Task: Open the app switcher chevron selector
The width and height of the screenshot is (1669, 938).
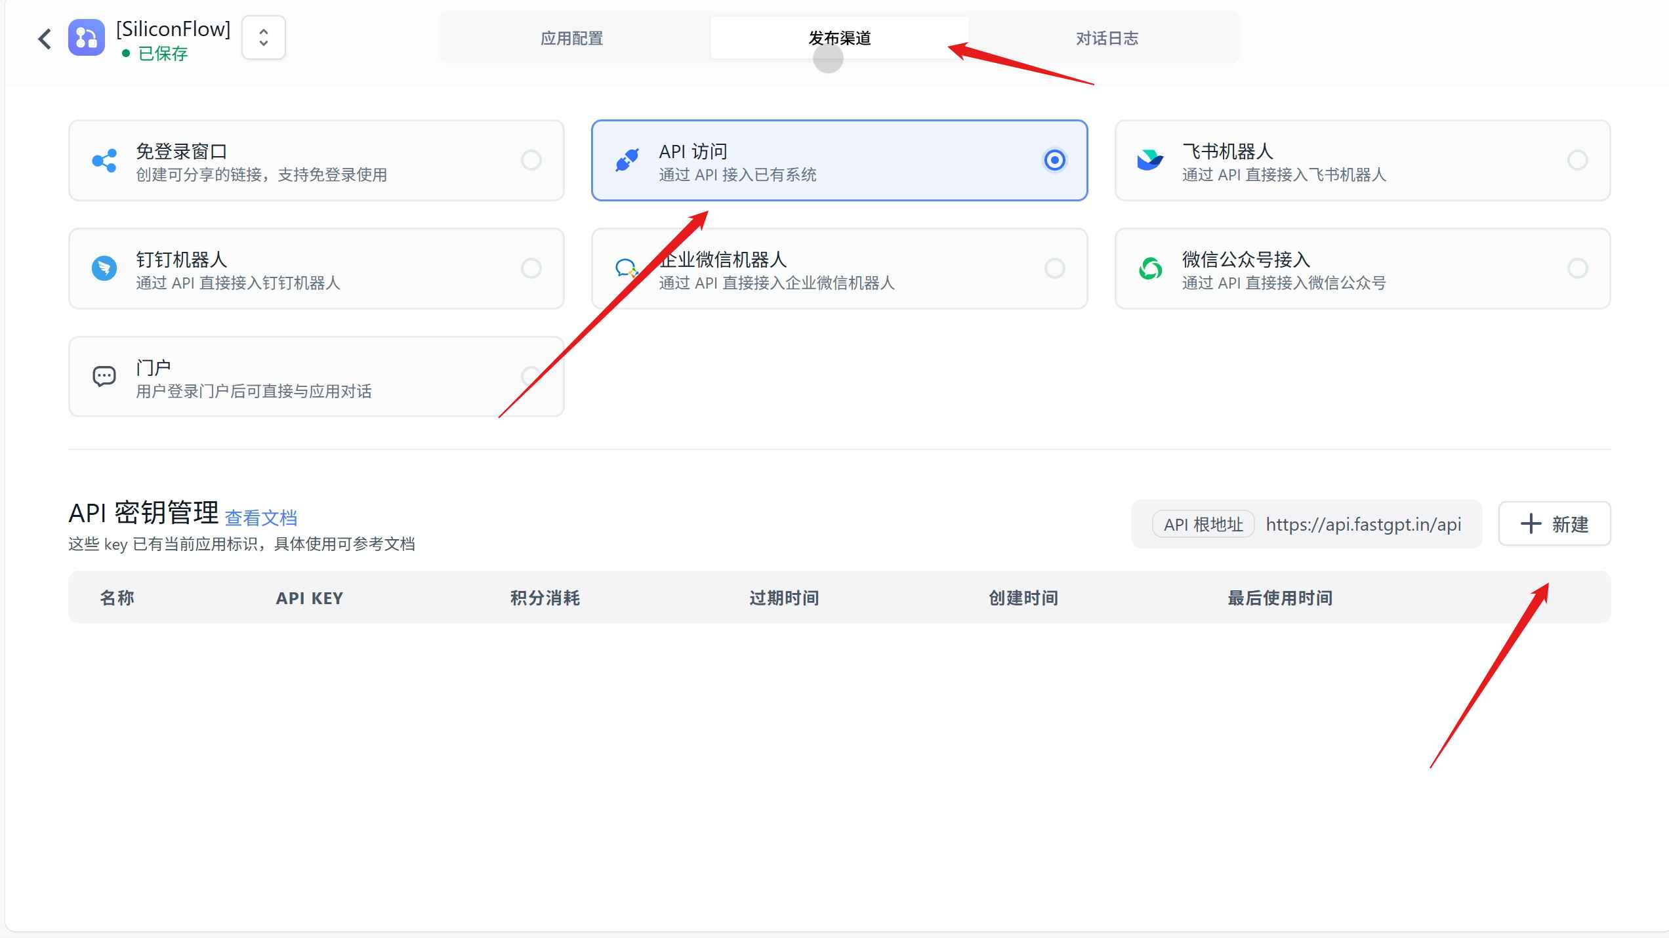Action: (x=263, y=37)
